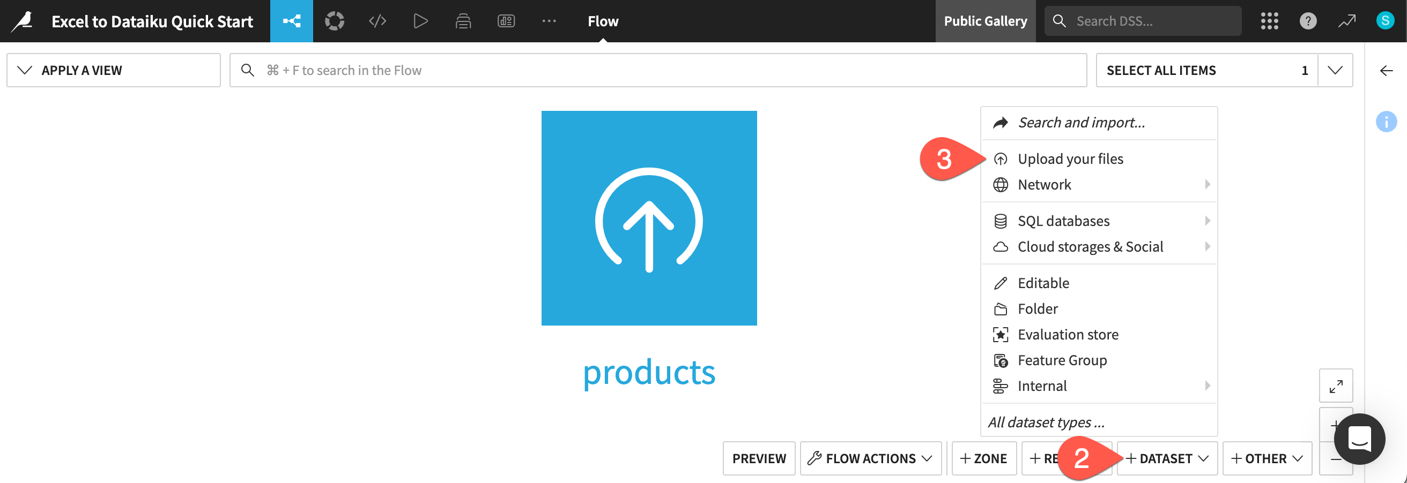Click the Flow tab label
The width and height of the screenshot is (1407, 483).
point(603,21)
